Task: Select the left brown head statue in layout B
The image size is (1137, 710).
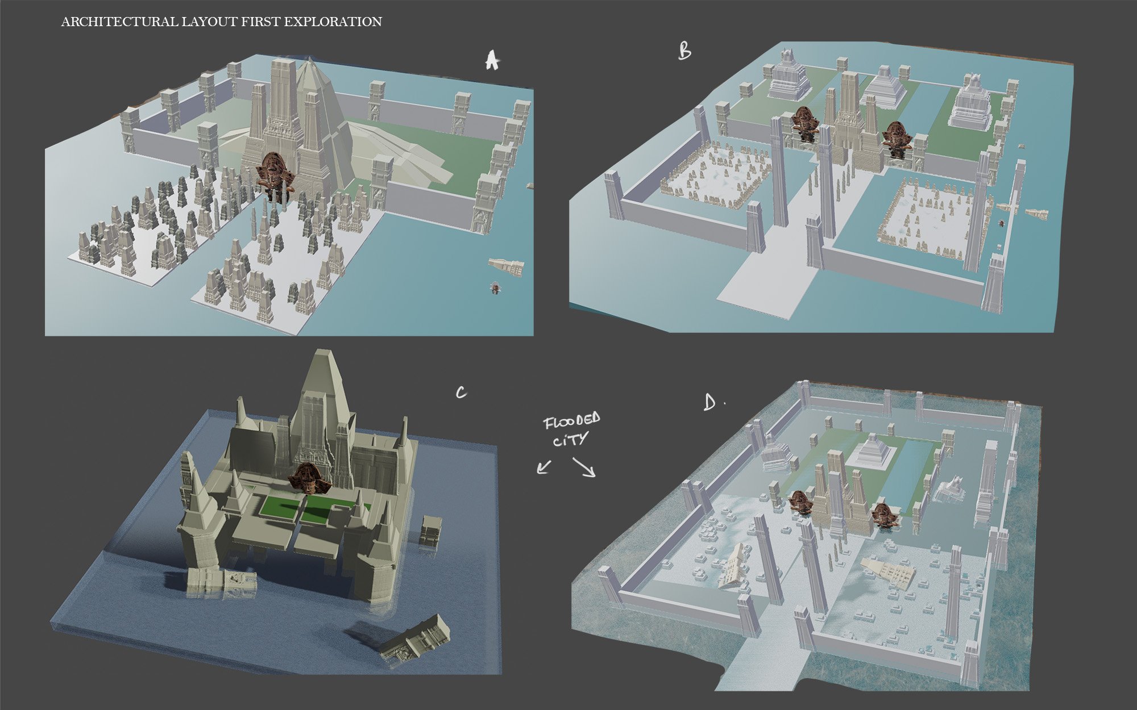Action: (x=804, y=124)
